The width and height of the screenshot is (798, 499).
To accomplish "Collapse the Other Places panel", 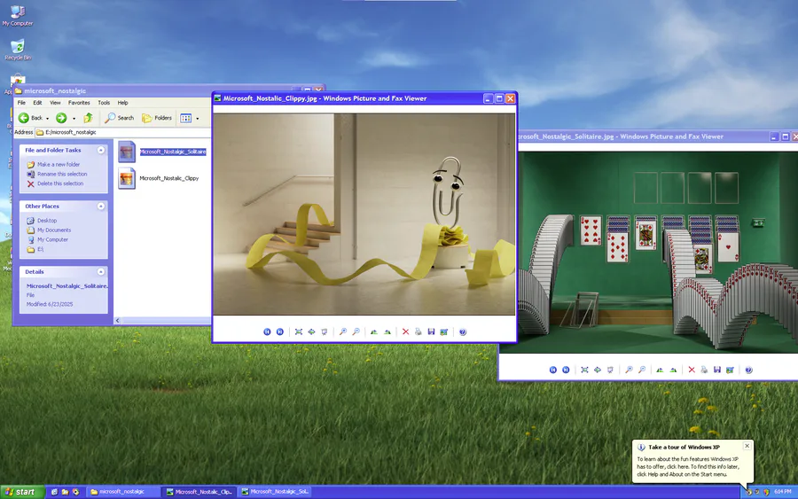I will click(x=101, y=206).
